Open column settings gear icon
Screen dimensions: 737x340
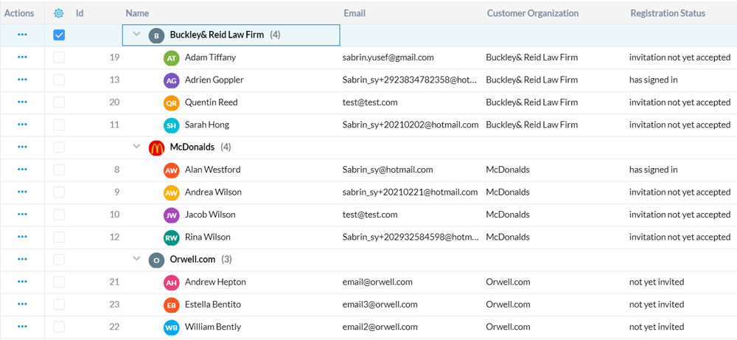[59, 13]
